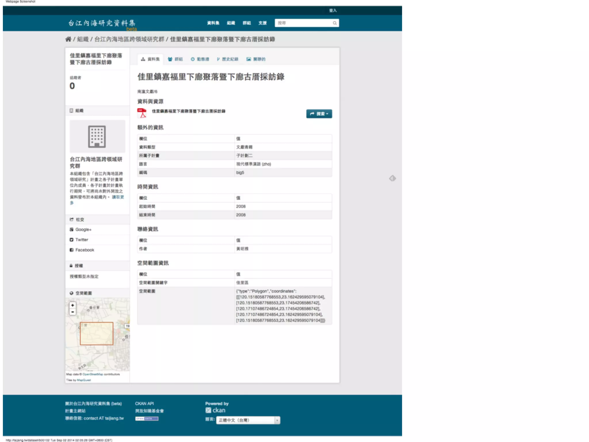
Task: Share via Facebook link
Action: (x=85, y=250)
